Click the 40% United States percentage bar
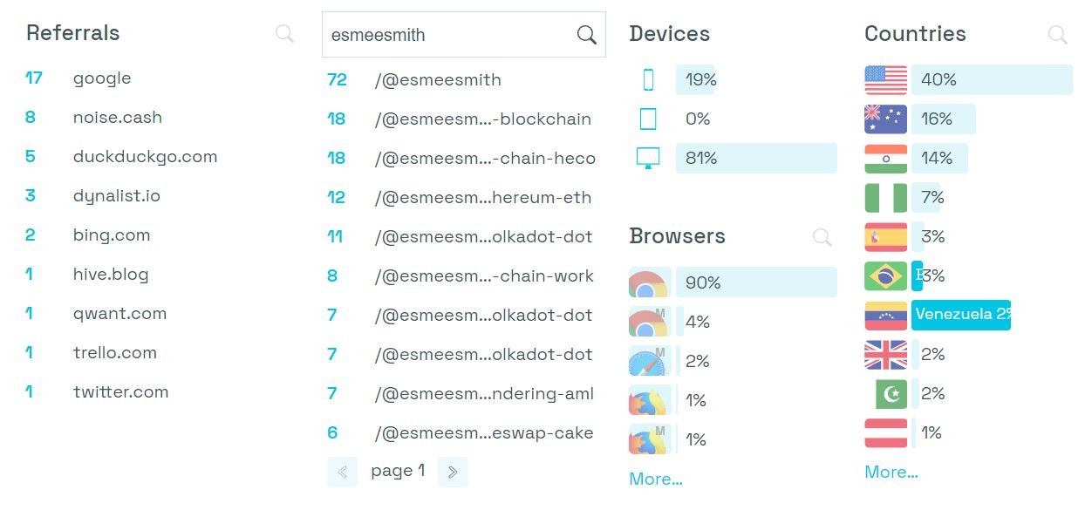The width and height of the screenshot is (1092, 510). pos(992,79)
